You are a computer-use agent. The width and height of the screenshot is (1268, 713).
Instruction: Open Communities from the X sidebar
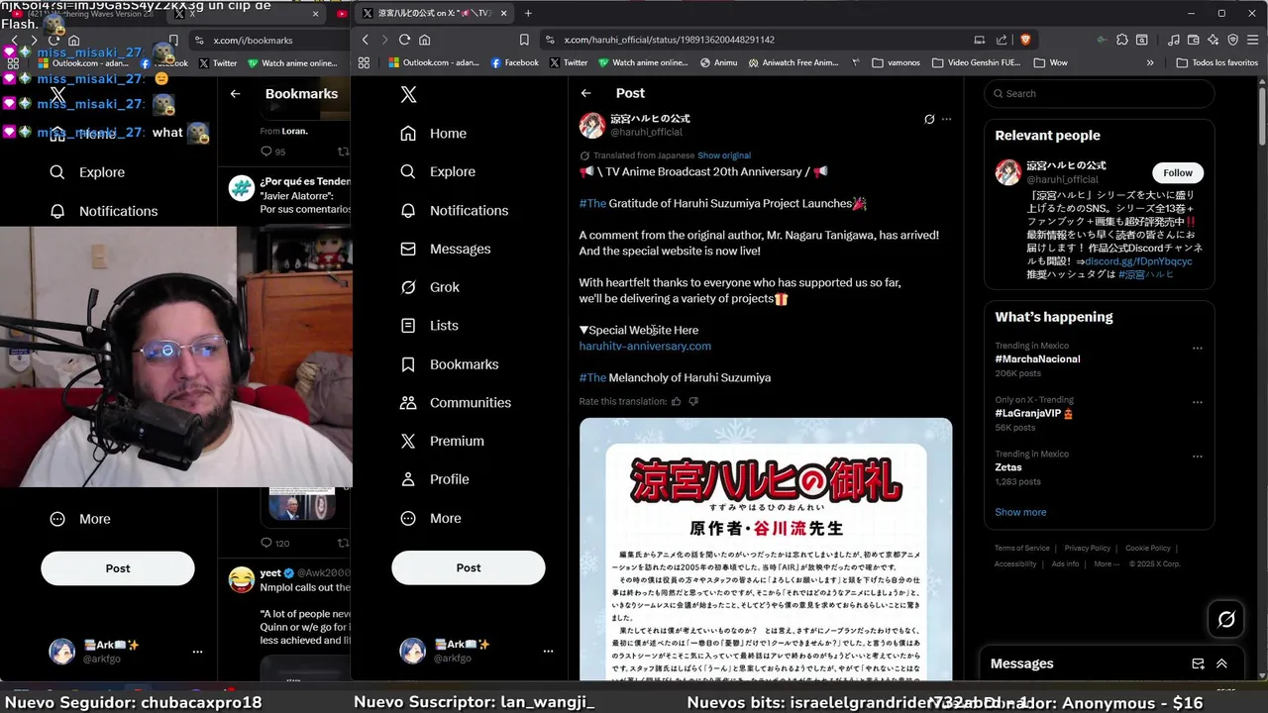(x=455, y=402)
